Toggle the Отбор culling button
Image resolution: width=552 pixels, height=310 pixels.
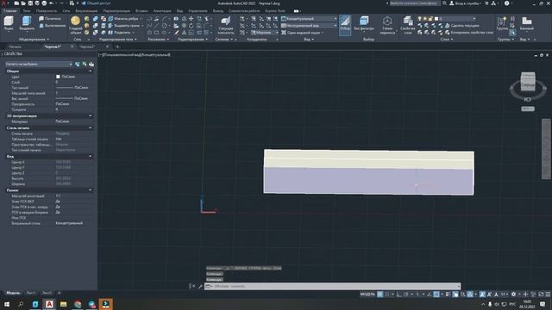pyautogui.click(x=345, y=25)
